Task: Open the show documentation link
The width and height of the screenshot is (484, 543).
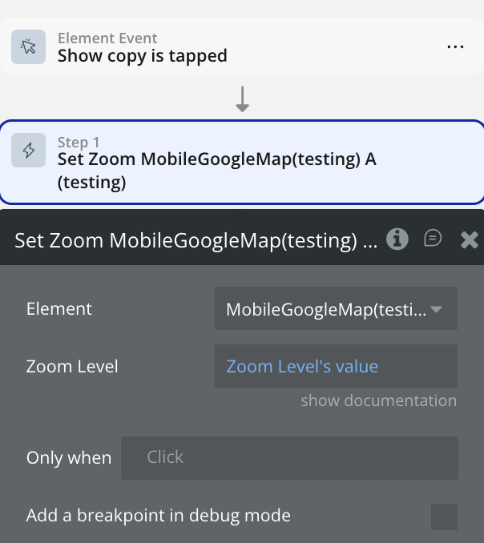Action: click(378, 400)
